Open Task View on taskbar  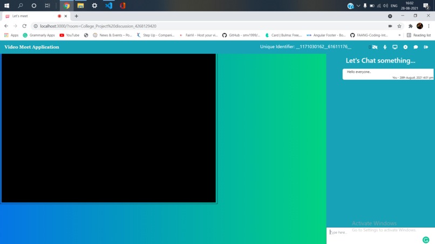47,5
